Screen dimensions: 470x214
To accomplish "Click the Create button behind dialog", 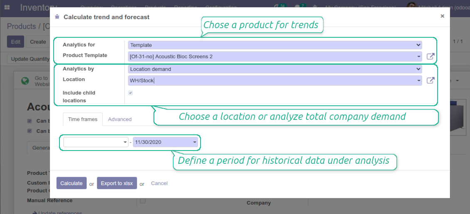I will tap(38, 42).
